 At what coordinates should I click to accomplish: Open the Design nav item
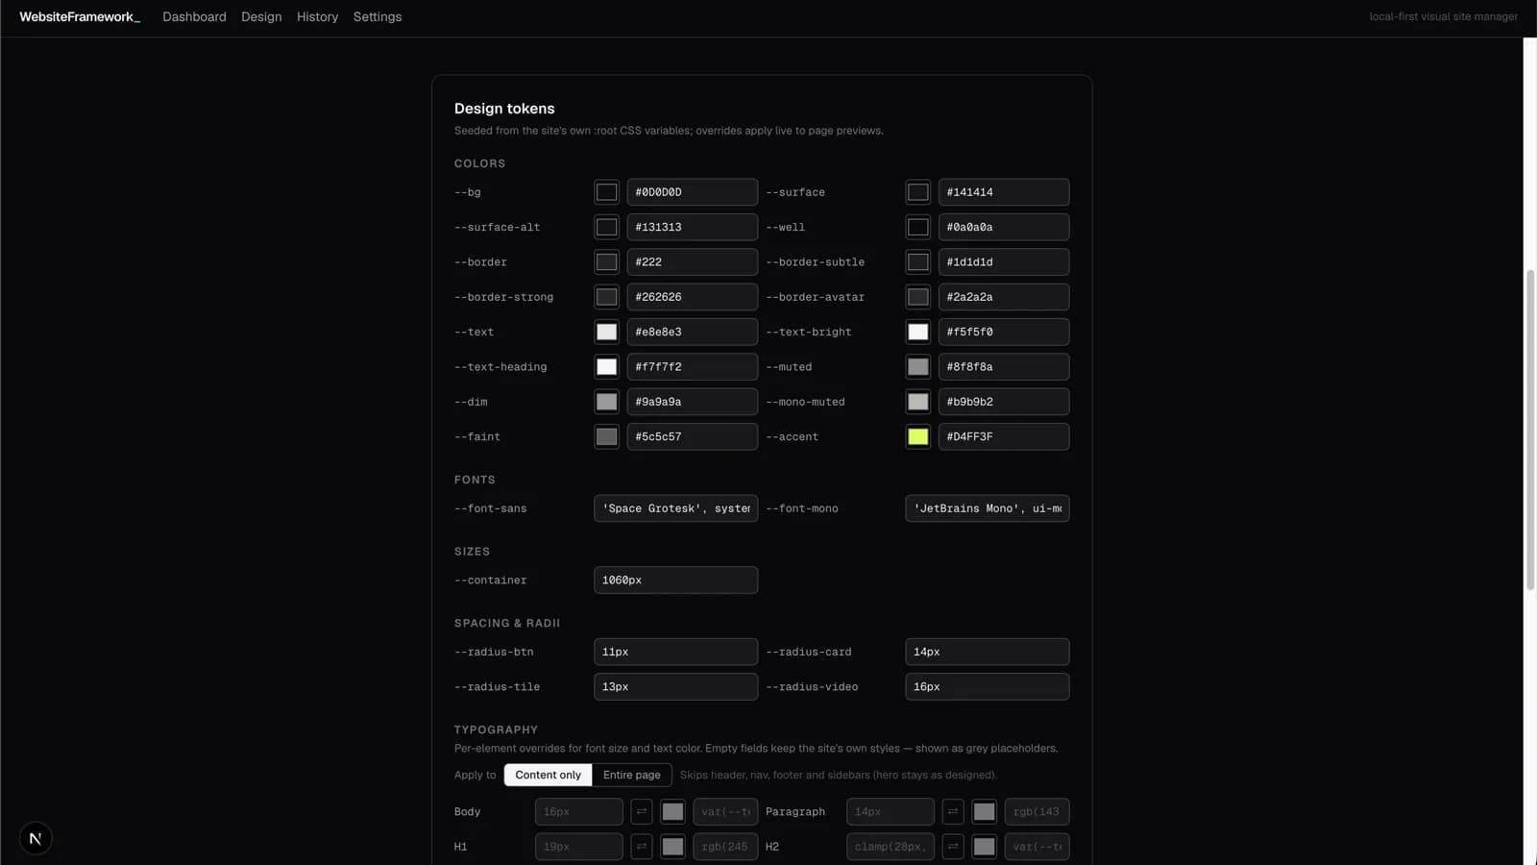261,16
